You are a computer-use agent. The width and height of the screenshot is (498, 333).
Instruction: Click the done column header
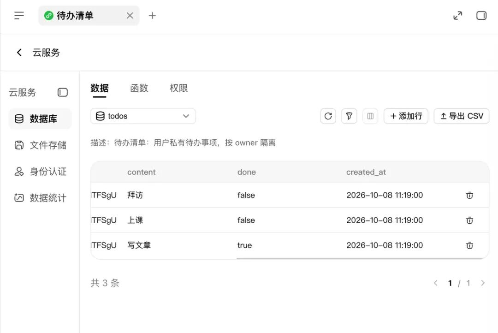point(246,172)
